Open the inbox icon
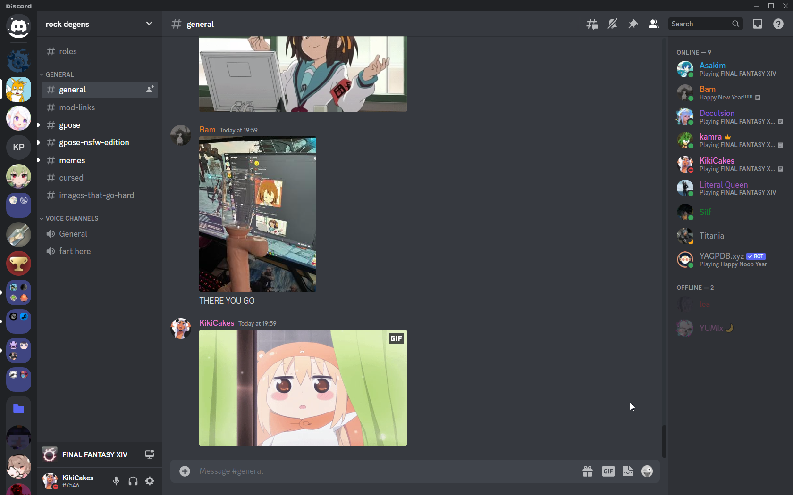 click(x=758, y=24)
